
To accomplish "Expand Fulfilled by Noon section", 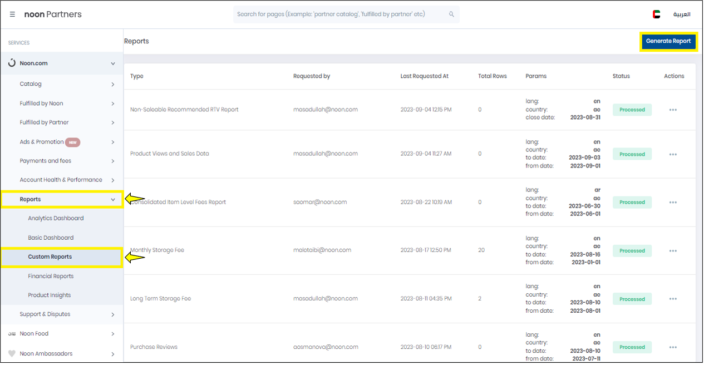I will coord(113,103).
